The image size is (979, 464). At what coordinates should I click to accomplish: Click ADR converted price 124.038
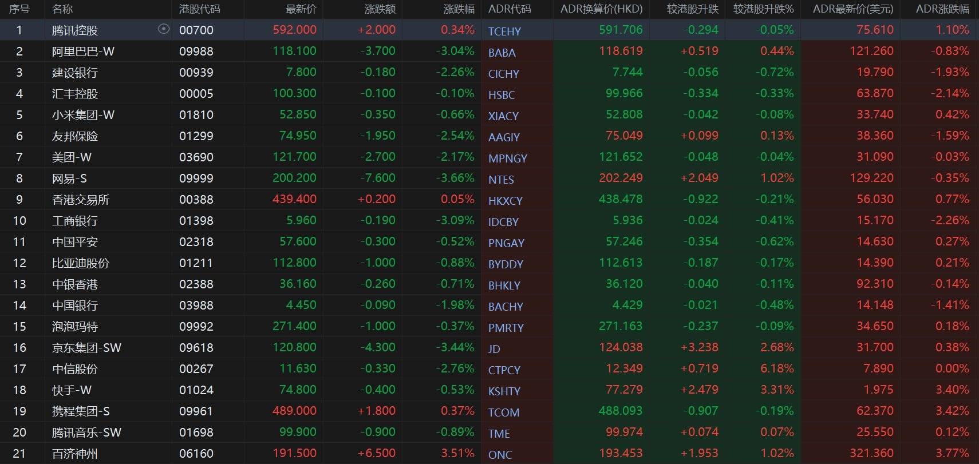[621, 347]
